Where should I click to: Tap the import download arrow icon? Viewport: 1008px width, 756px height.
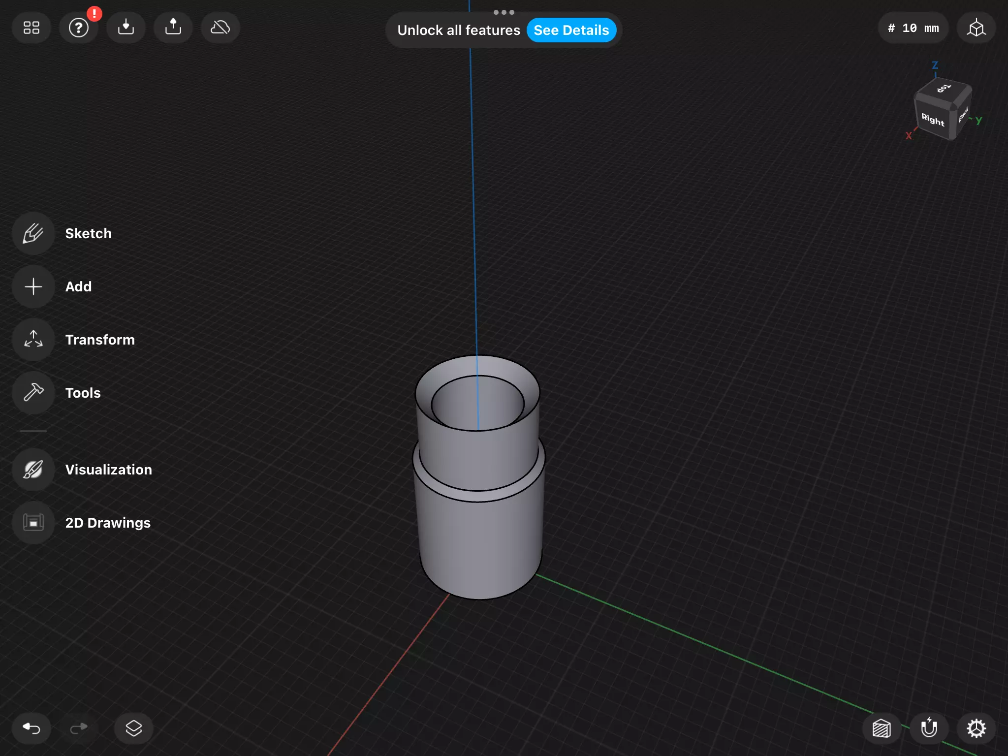coord(126,28)
